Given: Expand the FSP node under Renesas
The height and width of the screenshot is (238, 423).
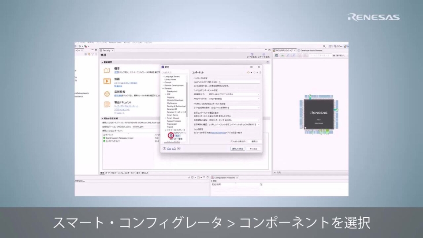Looking at the screenshot, I should pos(166,94).
